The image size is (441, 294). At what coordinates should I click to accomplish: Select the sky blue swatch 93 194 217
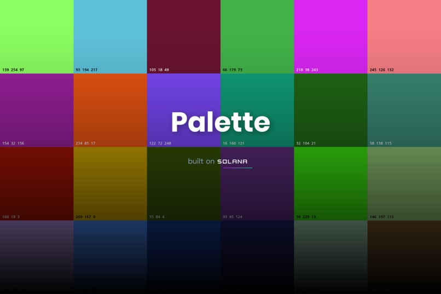pyautogui.click(x=111, y=37)
